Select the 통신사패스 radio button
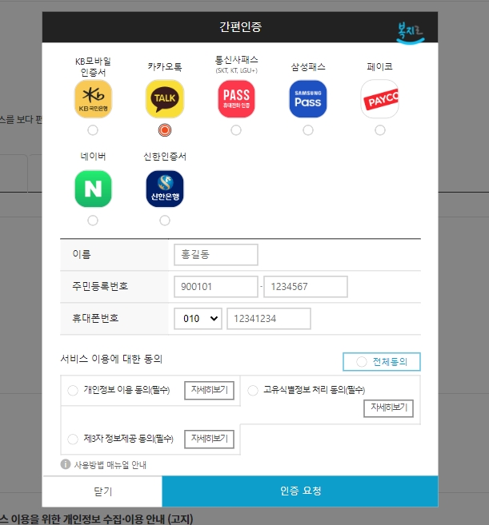Screen dimensions: 489x525 point(236,130)
